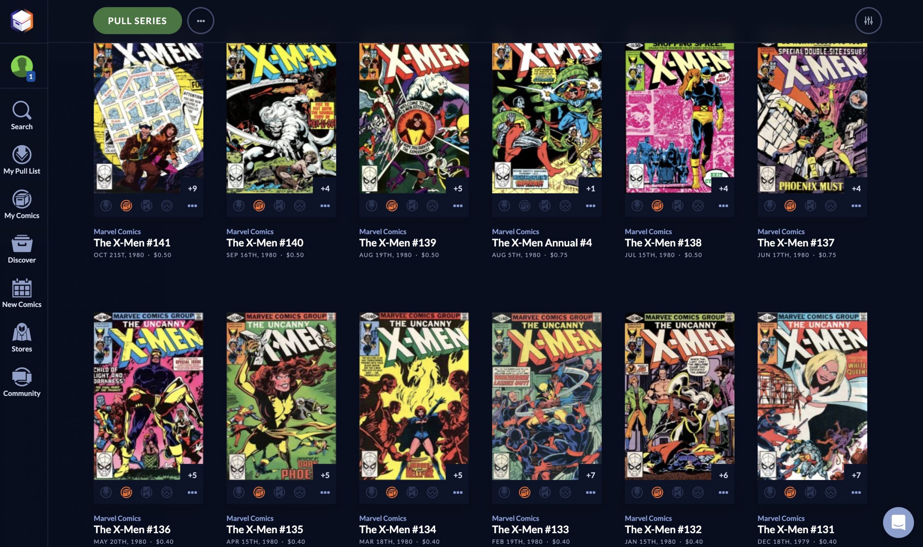Open My Comics in sidebar
Screen dimensions: 923x547
coord(22,205)
